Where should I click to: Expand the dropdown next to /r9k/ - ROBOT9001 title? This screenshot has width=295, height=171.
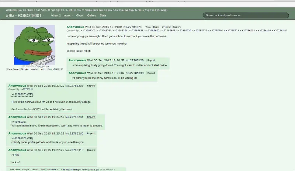tap(44, 16)
